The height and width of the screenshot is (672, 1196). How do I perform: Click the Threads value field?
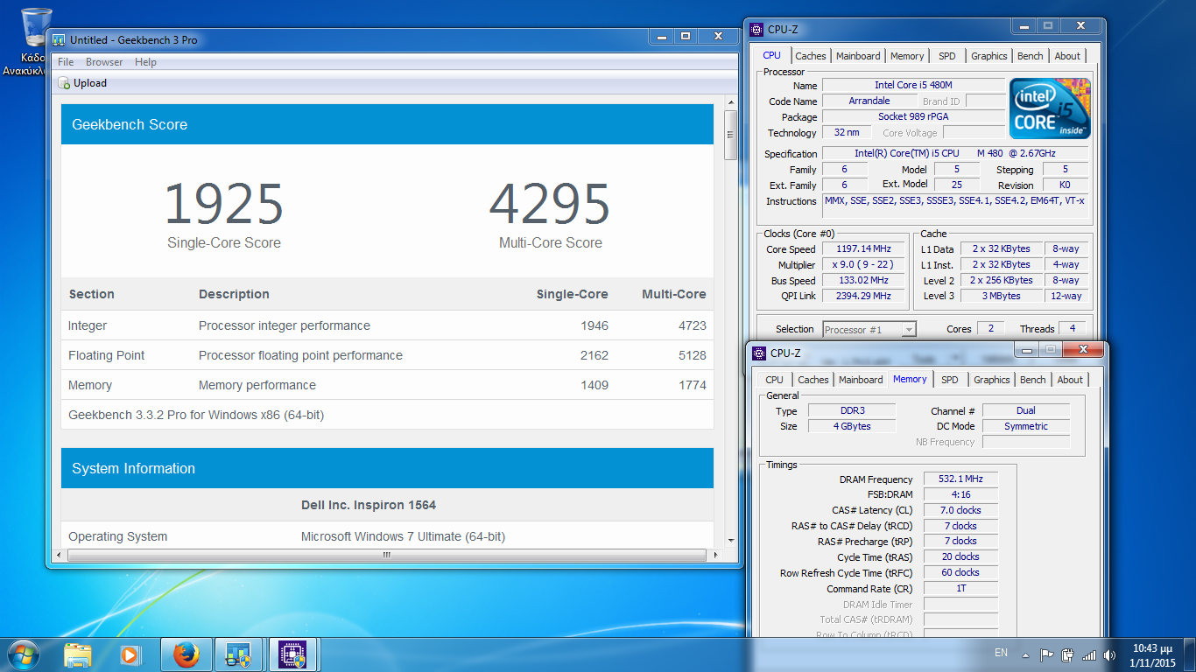pos(1073,329)
